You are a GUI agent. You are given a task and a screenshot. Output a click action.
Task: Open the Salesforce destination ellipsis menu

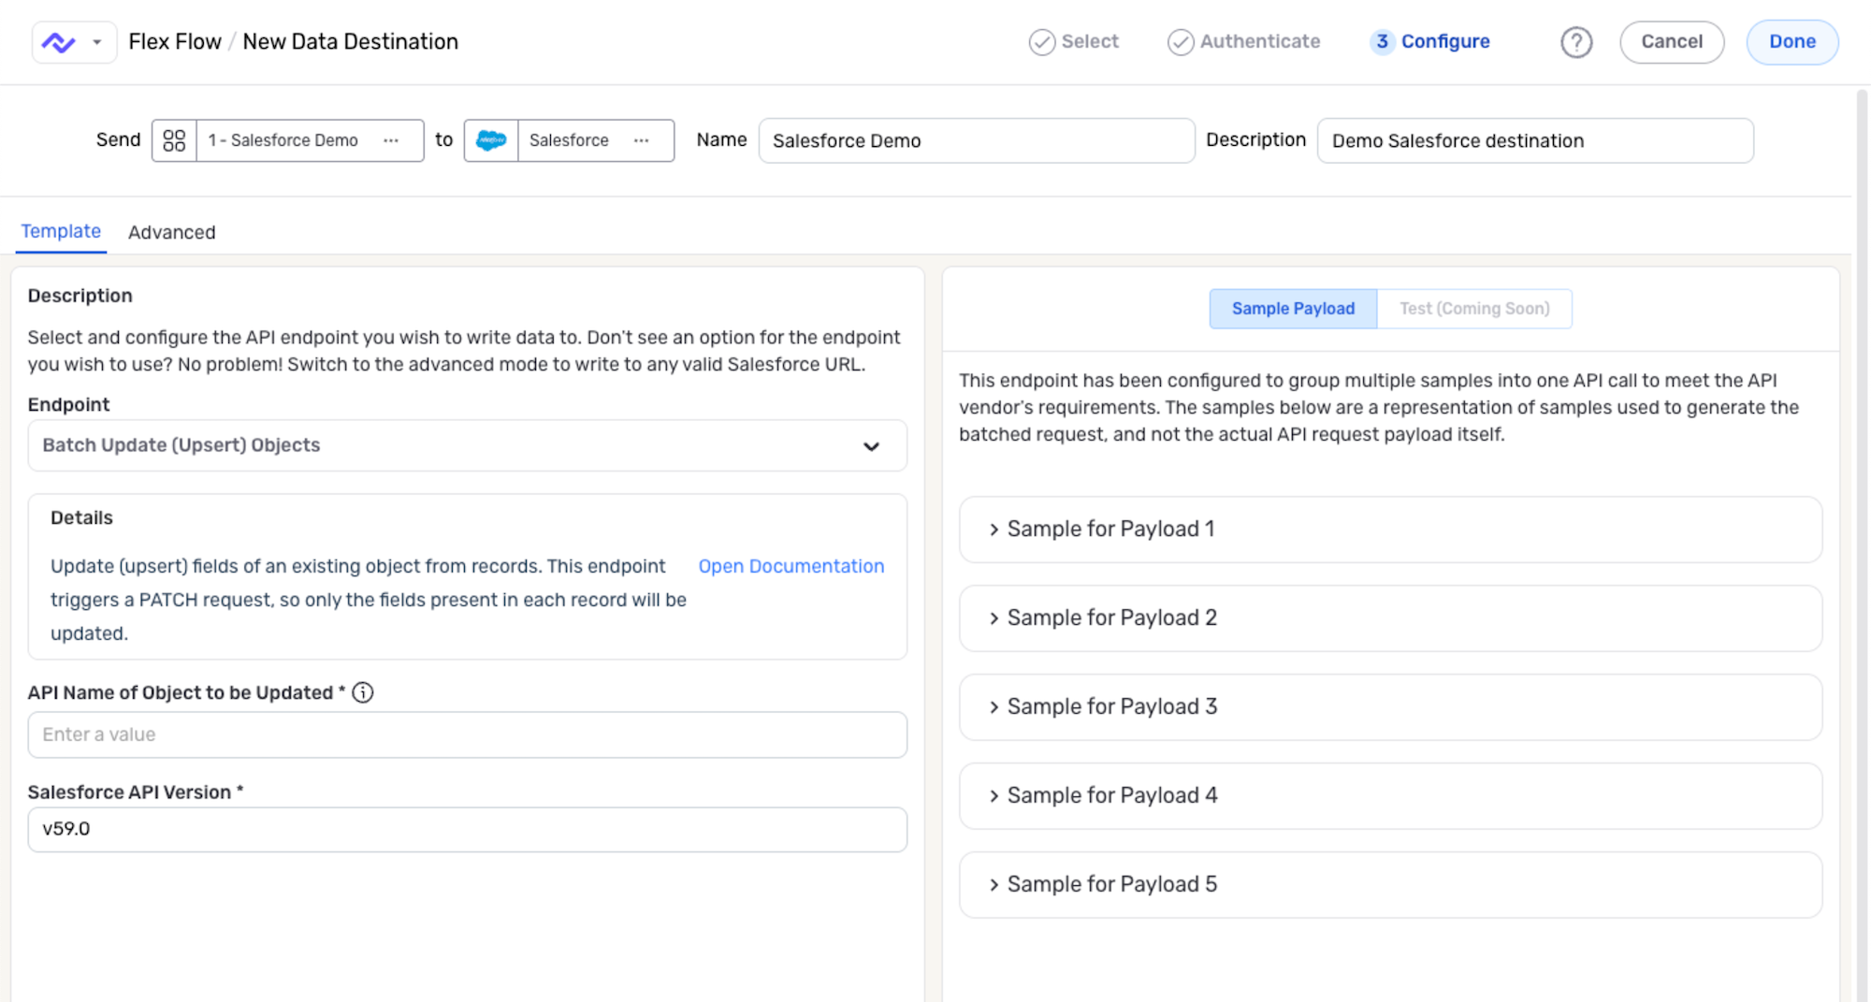pos(641,140)
